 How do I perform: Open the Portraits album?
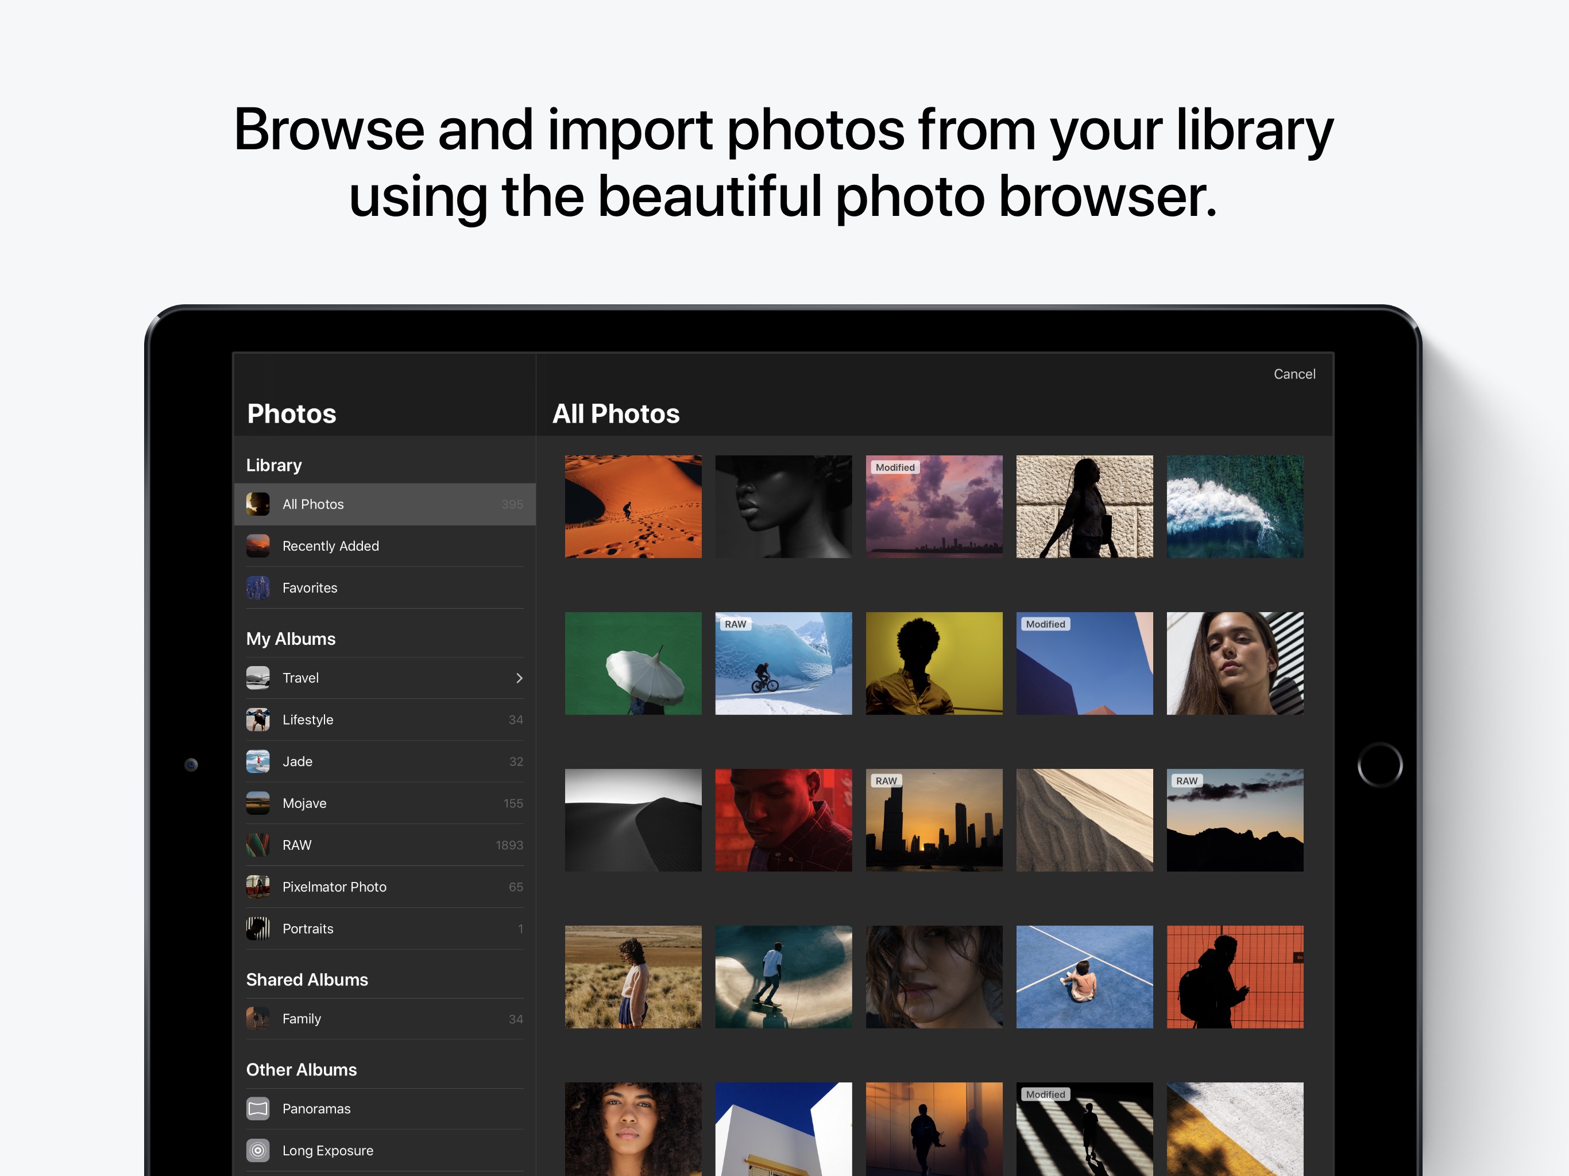384,929
